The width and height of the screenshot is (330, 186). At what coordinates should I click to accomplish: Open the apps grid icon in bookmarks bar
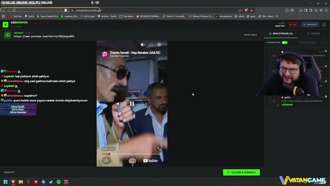point(3,16)
